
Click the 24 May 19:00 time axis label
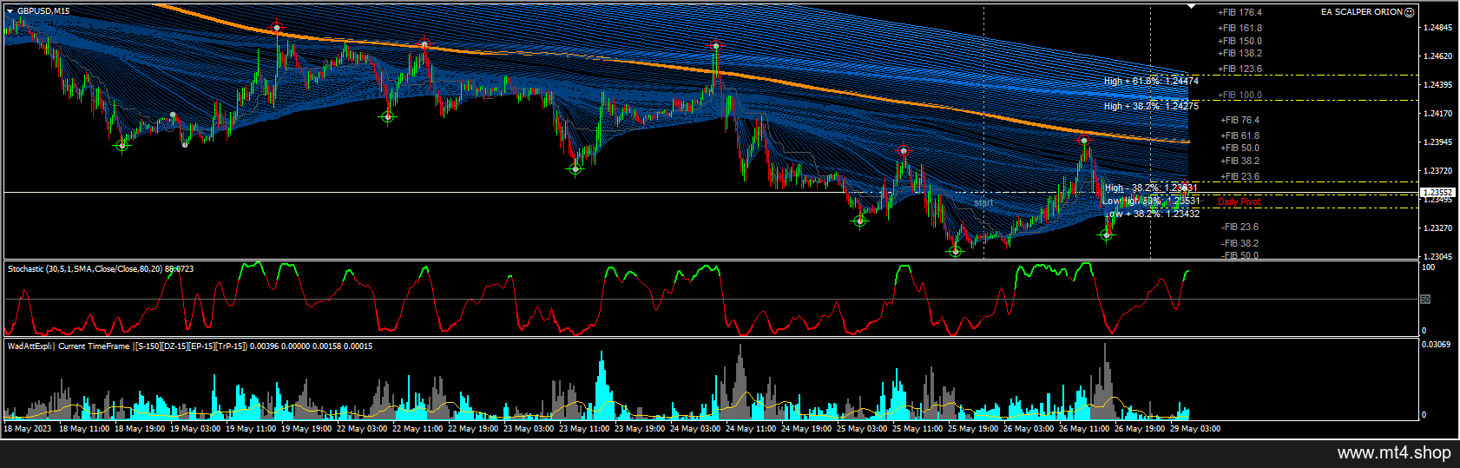click(807, 429)
